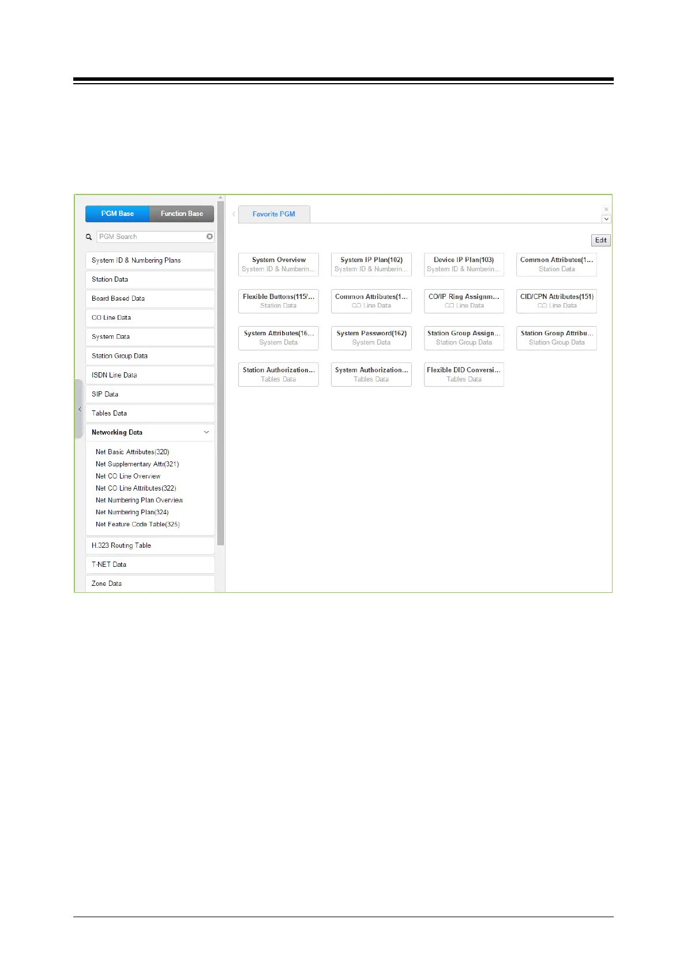
Task: Focus the PGM Search input field
Action: [155, 237]
